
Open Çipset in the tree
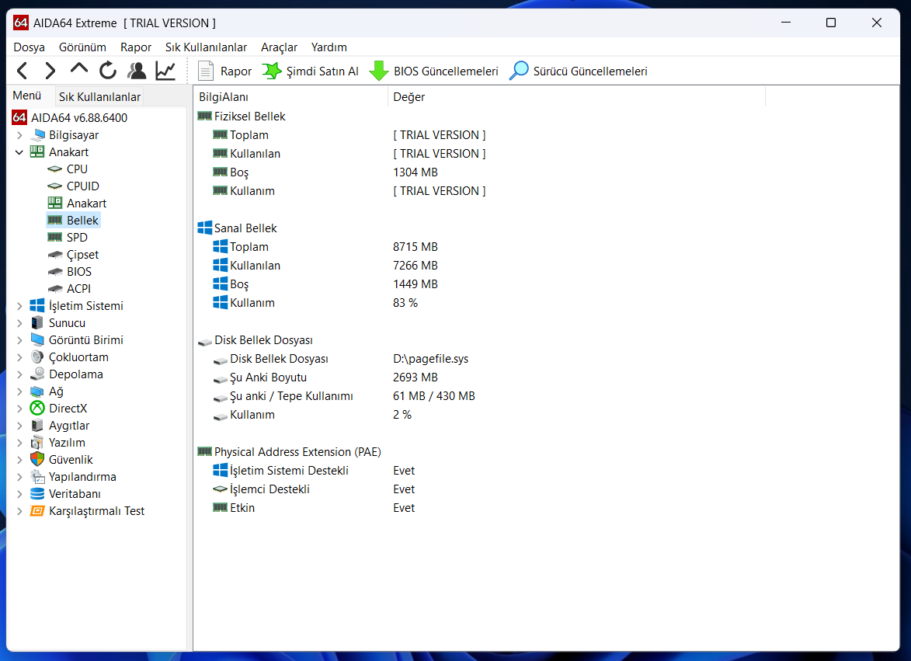pyautogui.click(x=82, y=255)
